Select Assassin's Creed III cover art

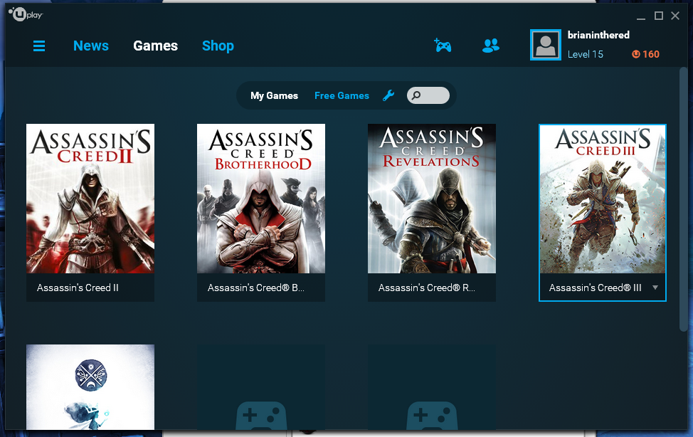tap(603, 199)
